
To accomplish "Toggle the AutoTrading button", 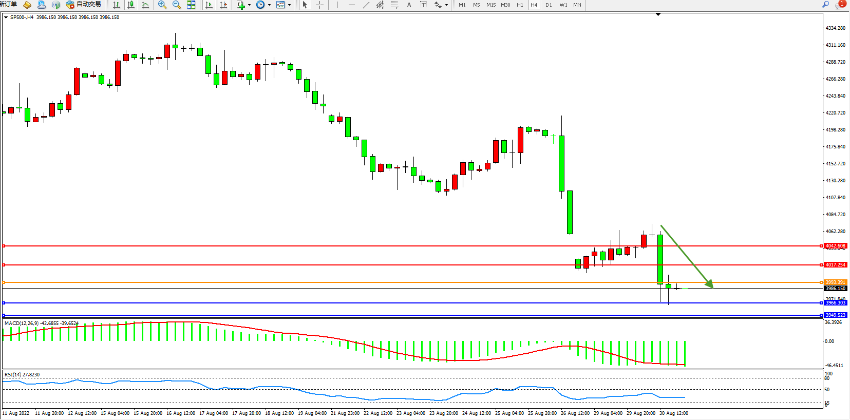I will coord(83,5).
